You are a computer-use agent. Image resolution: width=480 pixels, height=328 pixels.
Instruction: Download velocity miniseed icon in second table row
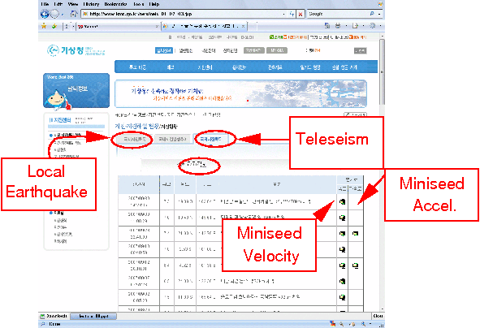point(342,218)
